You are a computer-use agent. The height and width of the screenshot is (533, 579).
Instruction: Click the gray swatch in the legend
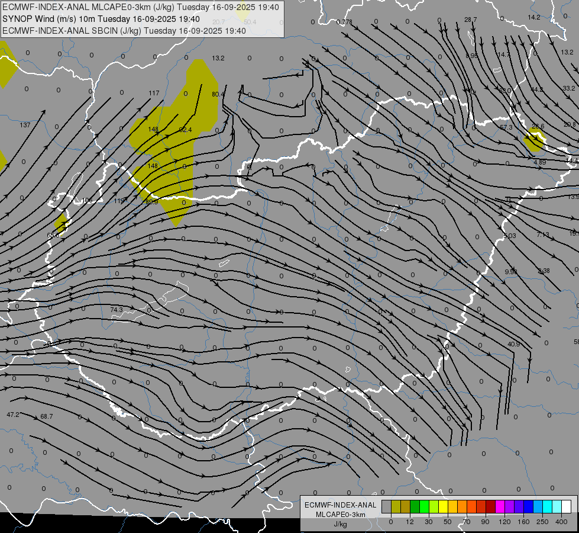pos(386,507)
